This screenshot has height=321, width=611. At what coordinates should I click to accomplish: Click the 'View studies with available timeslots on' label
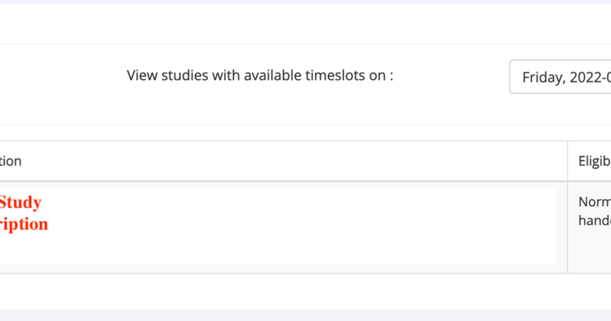pos(260,75)
